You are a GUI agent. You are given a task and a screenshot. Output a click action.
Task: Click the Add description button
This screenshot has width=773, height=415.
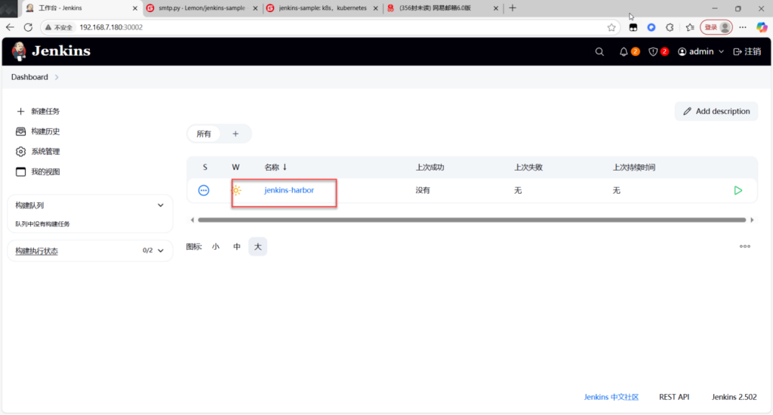[x=716, y=111]
